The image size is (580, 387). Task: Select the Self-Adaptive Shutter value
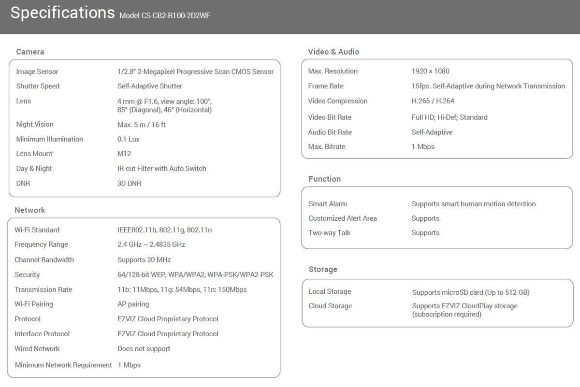click(150, 86)
